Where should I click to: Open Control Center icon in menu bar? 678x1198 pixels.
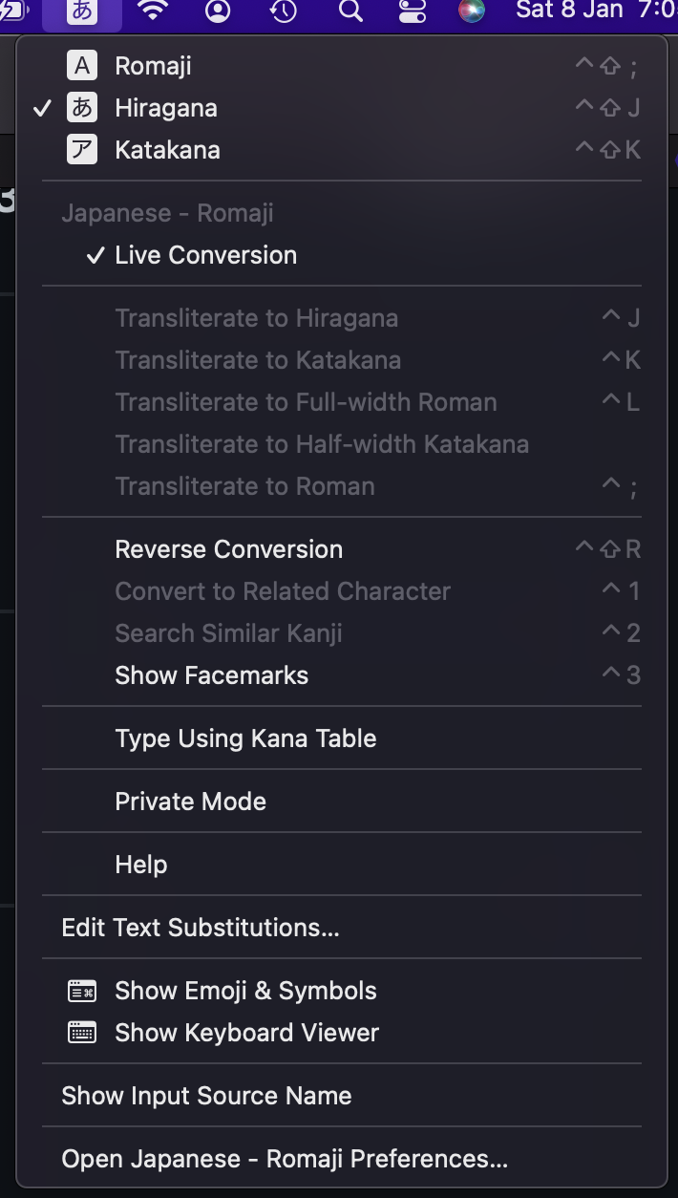pos(412,11)
